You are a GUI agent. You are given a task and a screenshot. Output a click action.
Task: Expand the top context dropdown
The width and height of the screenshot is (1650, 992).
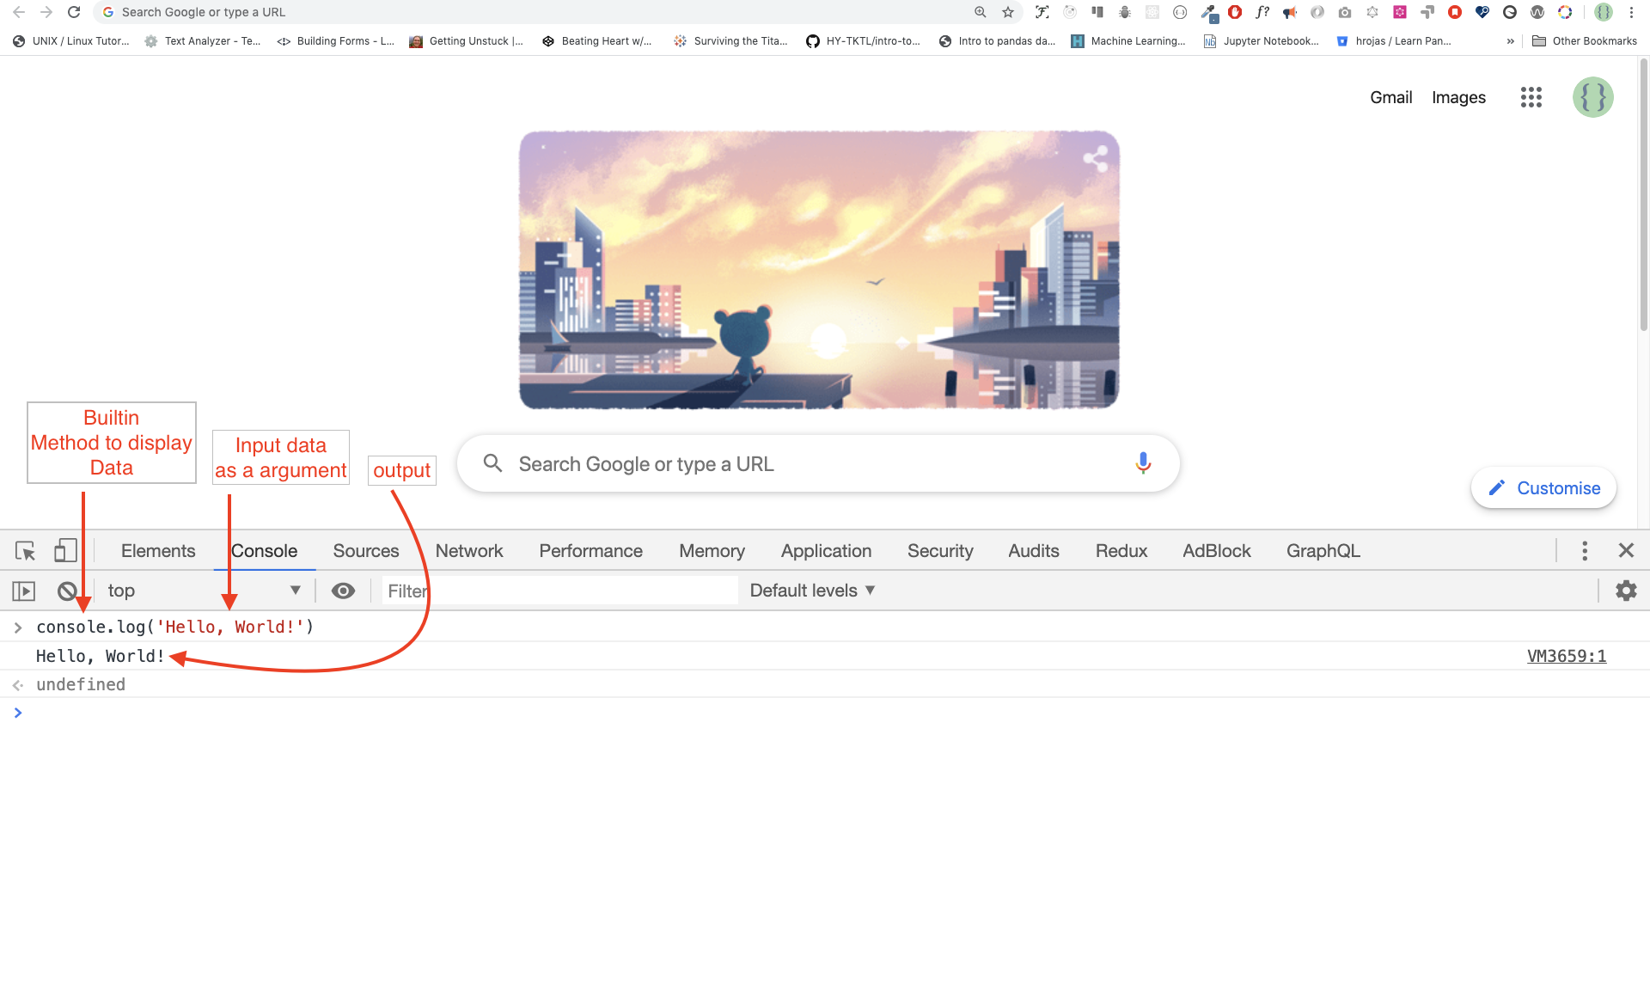204,591
